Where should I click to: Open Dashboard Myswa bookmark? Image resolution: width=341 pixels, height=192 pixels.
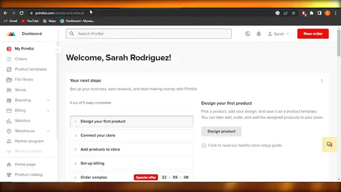77,21
